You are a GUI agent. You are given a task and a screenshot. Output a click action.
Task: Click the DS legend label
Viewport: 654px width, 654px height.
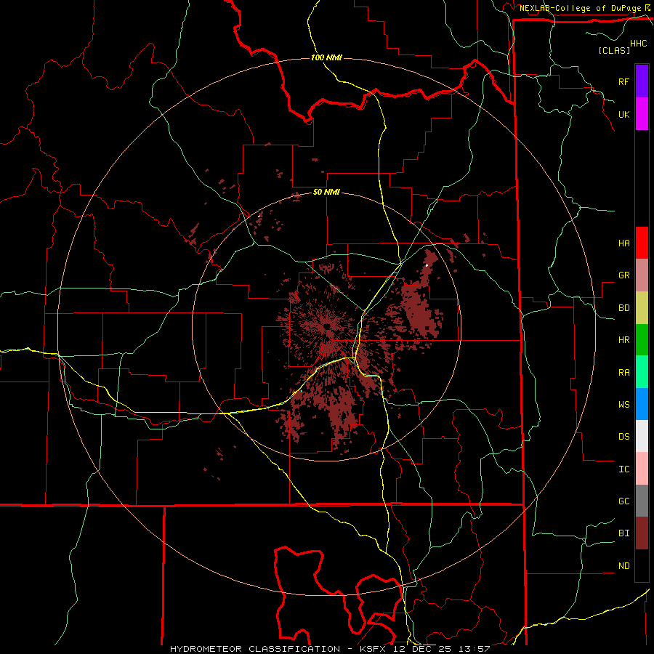(x=623, y=437)
